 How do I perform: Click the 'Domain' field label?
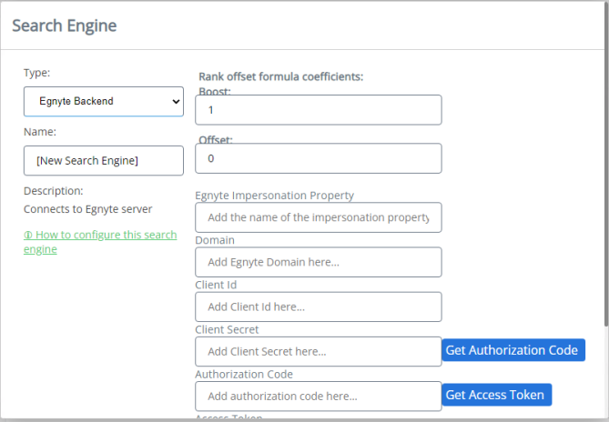(215, 240)
